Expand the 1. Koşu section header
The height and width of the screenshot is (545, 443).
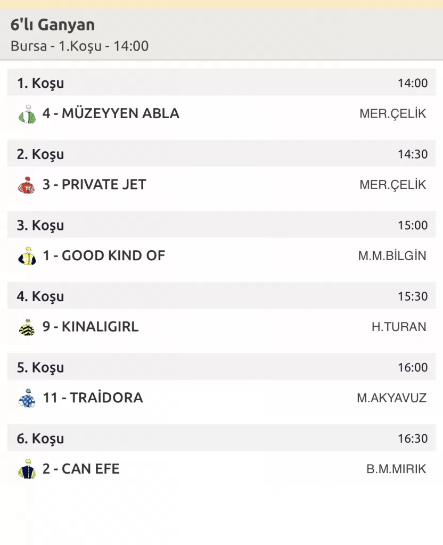tap(40, 83)
